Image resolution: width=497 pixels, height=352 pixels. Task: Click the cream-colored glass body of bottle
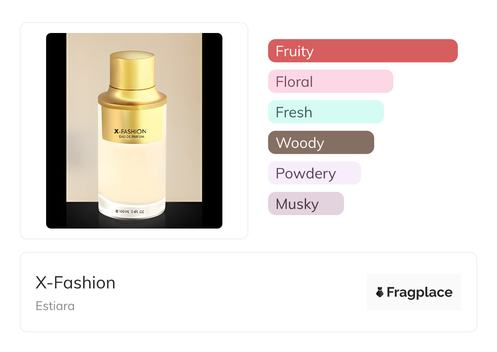pyautogui.click(x=132, y=171)
